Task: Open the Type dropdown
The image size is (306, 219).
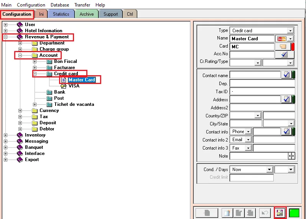Action: [290, 31]
